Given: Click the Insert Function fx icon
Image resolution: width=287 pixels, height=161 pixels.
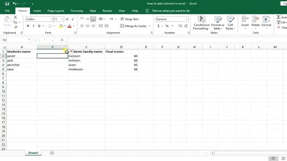Looking at the screenshot, I should 62,40.
